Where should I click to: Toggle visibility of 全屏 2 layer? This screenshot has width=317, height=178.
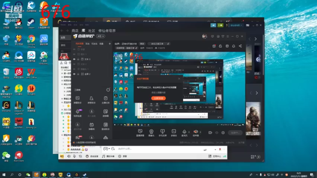74,74
